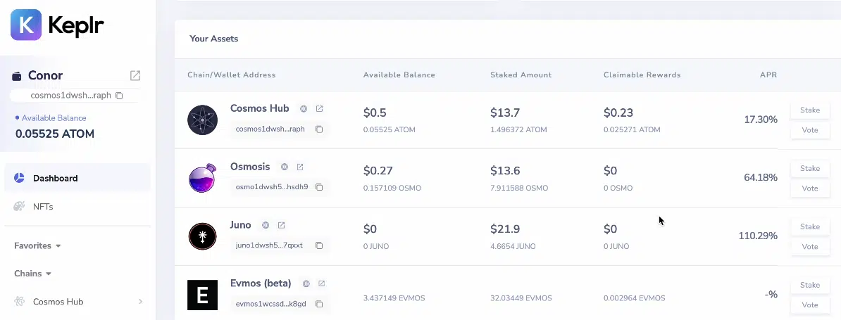Open Conor wallet external link icon

pyautogui.click(x=135, y=75)
